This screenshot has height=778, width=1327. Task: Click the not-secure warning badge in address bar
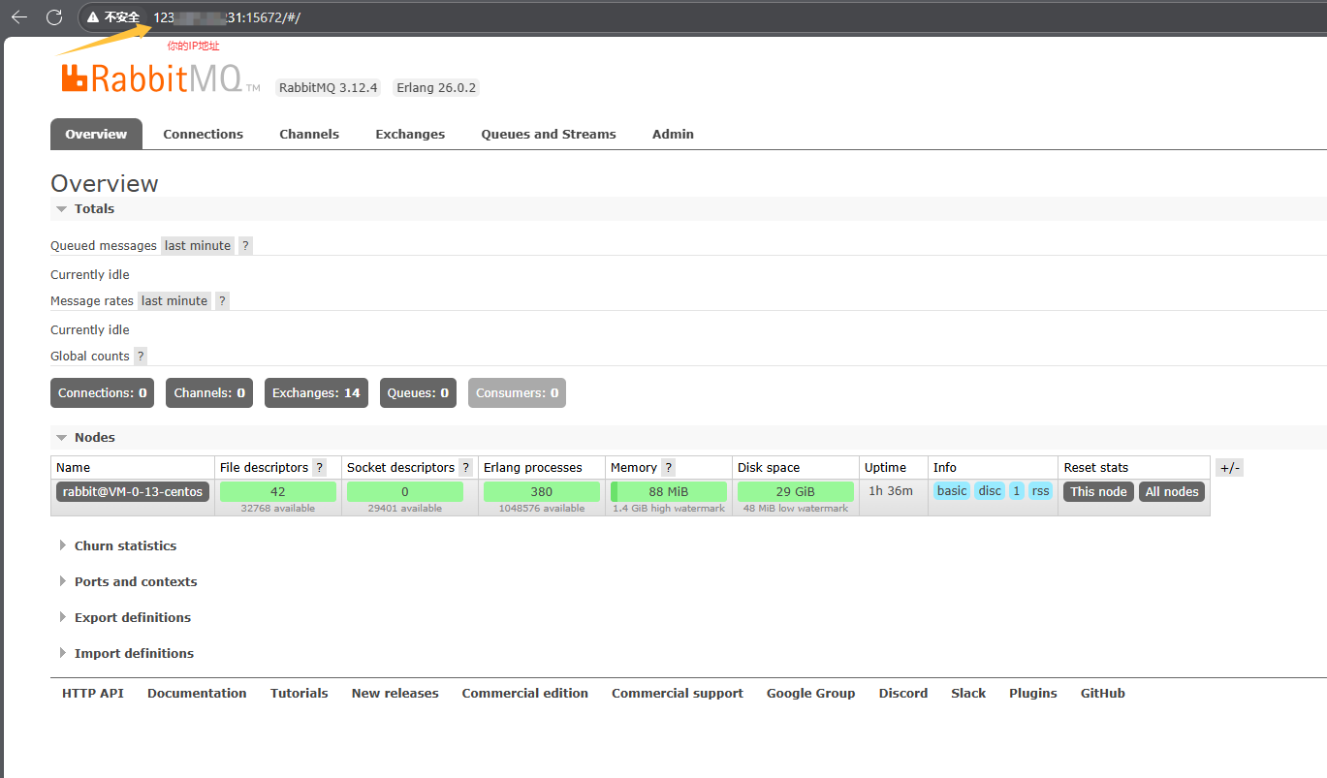pos(113,17)
